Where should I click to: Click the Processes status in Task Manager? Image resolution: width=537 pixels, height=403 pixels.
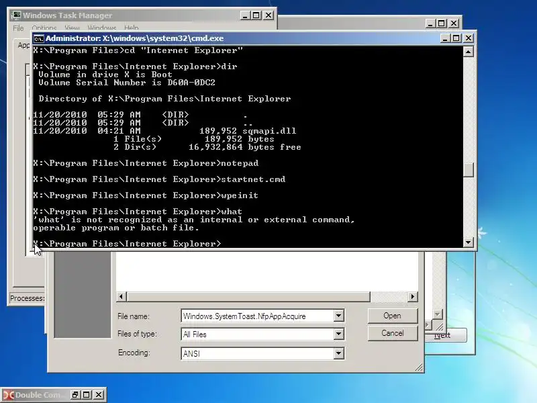(28, 298)
